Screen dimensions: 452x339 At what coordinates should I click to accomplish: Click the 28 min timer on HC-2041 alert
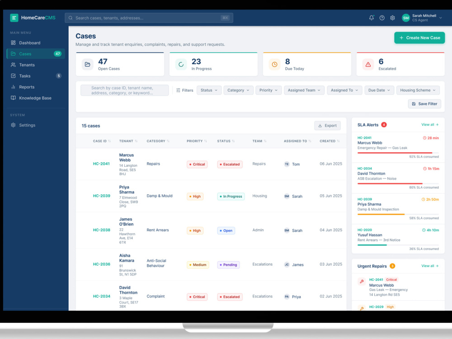(431, 138)
